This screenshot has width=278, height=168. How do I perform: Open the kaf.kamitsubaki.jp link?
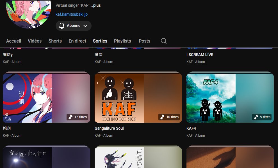(x=72, y=14)
